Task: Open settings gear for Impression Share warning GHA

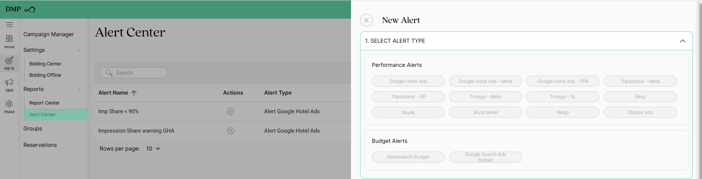Action: pos(231,131)
